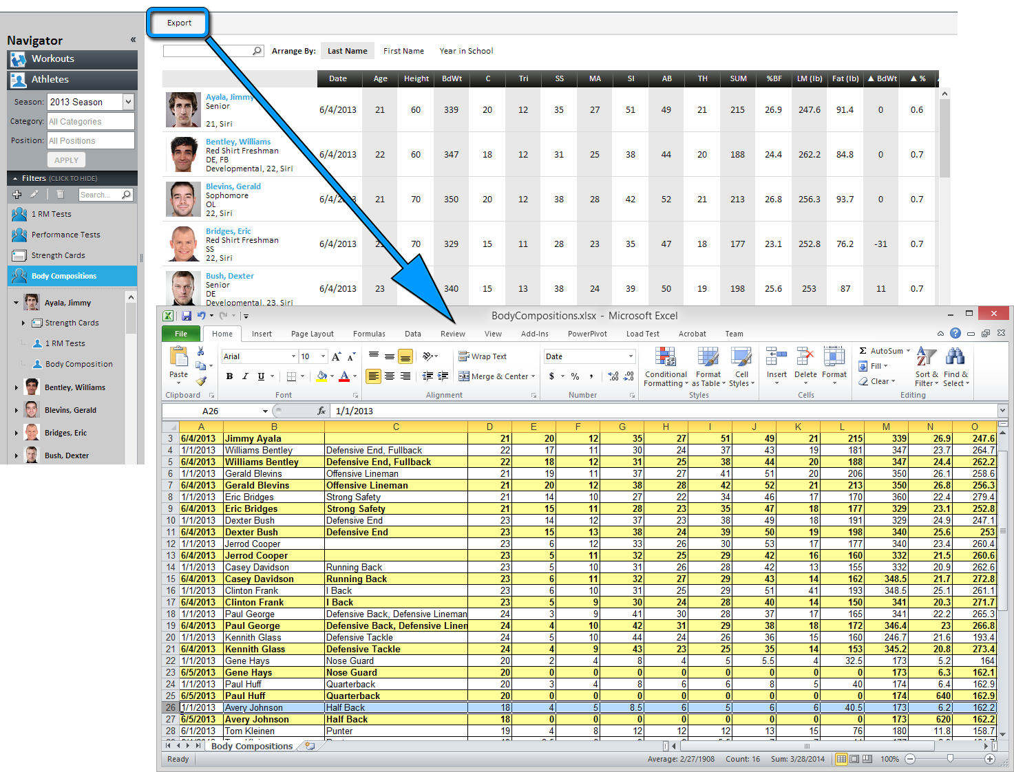Open Body Composition under Ayala, Jimmy

78,364
